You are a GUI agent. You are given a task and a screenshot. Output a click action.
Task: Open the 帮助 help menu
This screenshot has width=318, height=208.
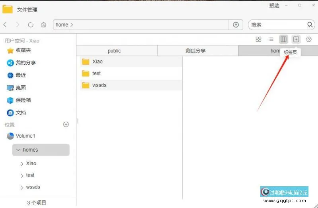pos(274,6)
